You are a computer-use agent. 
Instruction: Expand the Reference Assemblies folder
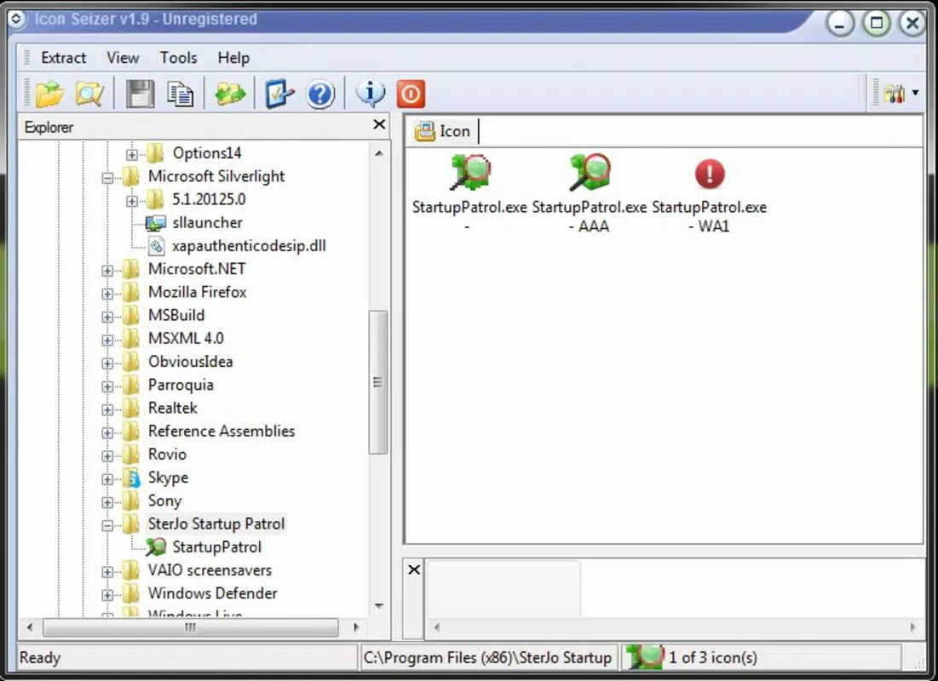tap(107, 433)
